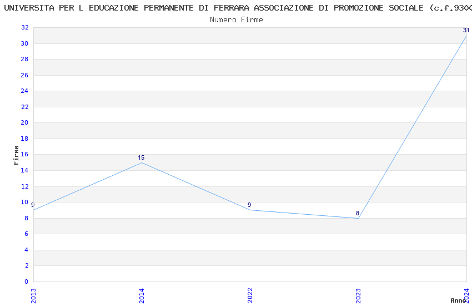
Task: Click the x-axis title 'Anno'
Action: pyautogui.click(x=458, y=300)
